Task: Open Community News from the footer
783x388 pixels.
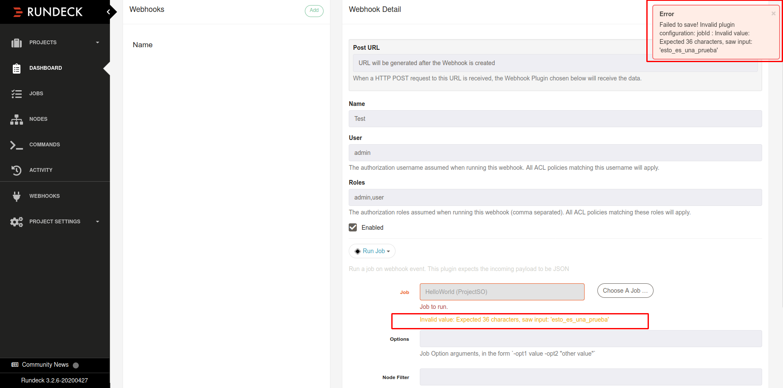Action: [45, 365]
